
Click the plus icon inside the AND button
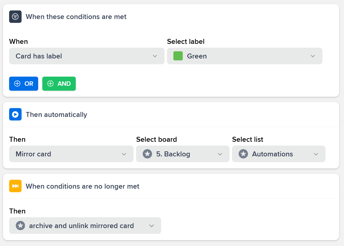coord(50,84)
